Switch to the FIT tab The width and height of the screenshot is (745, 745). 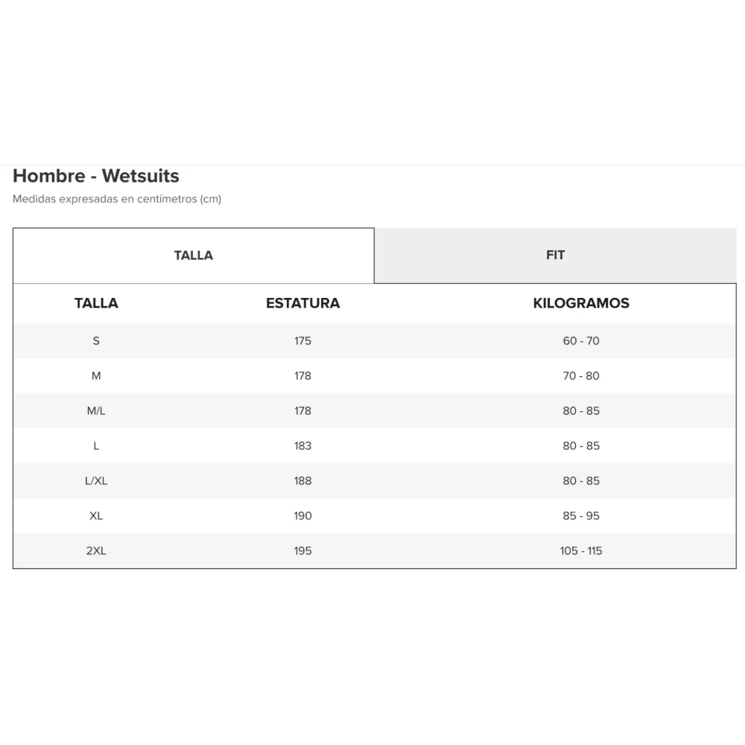[555, 255]
